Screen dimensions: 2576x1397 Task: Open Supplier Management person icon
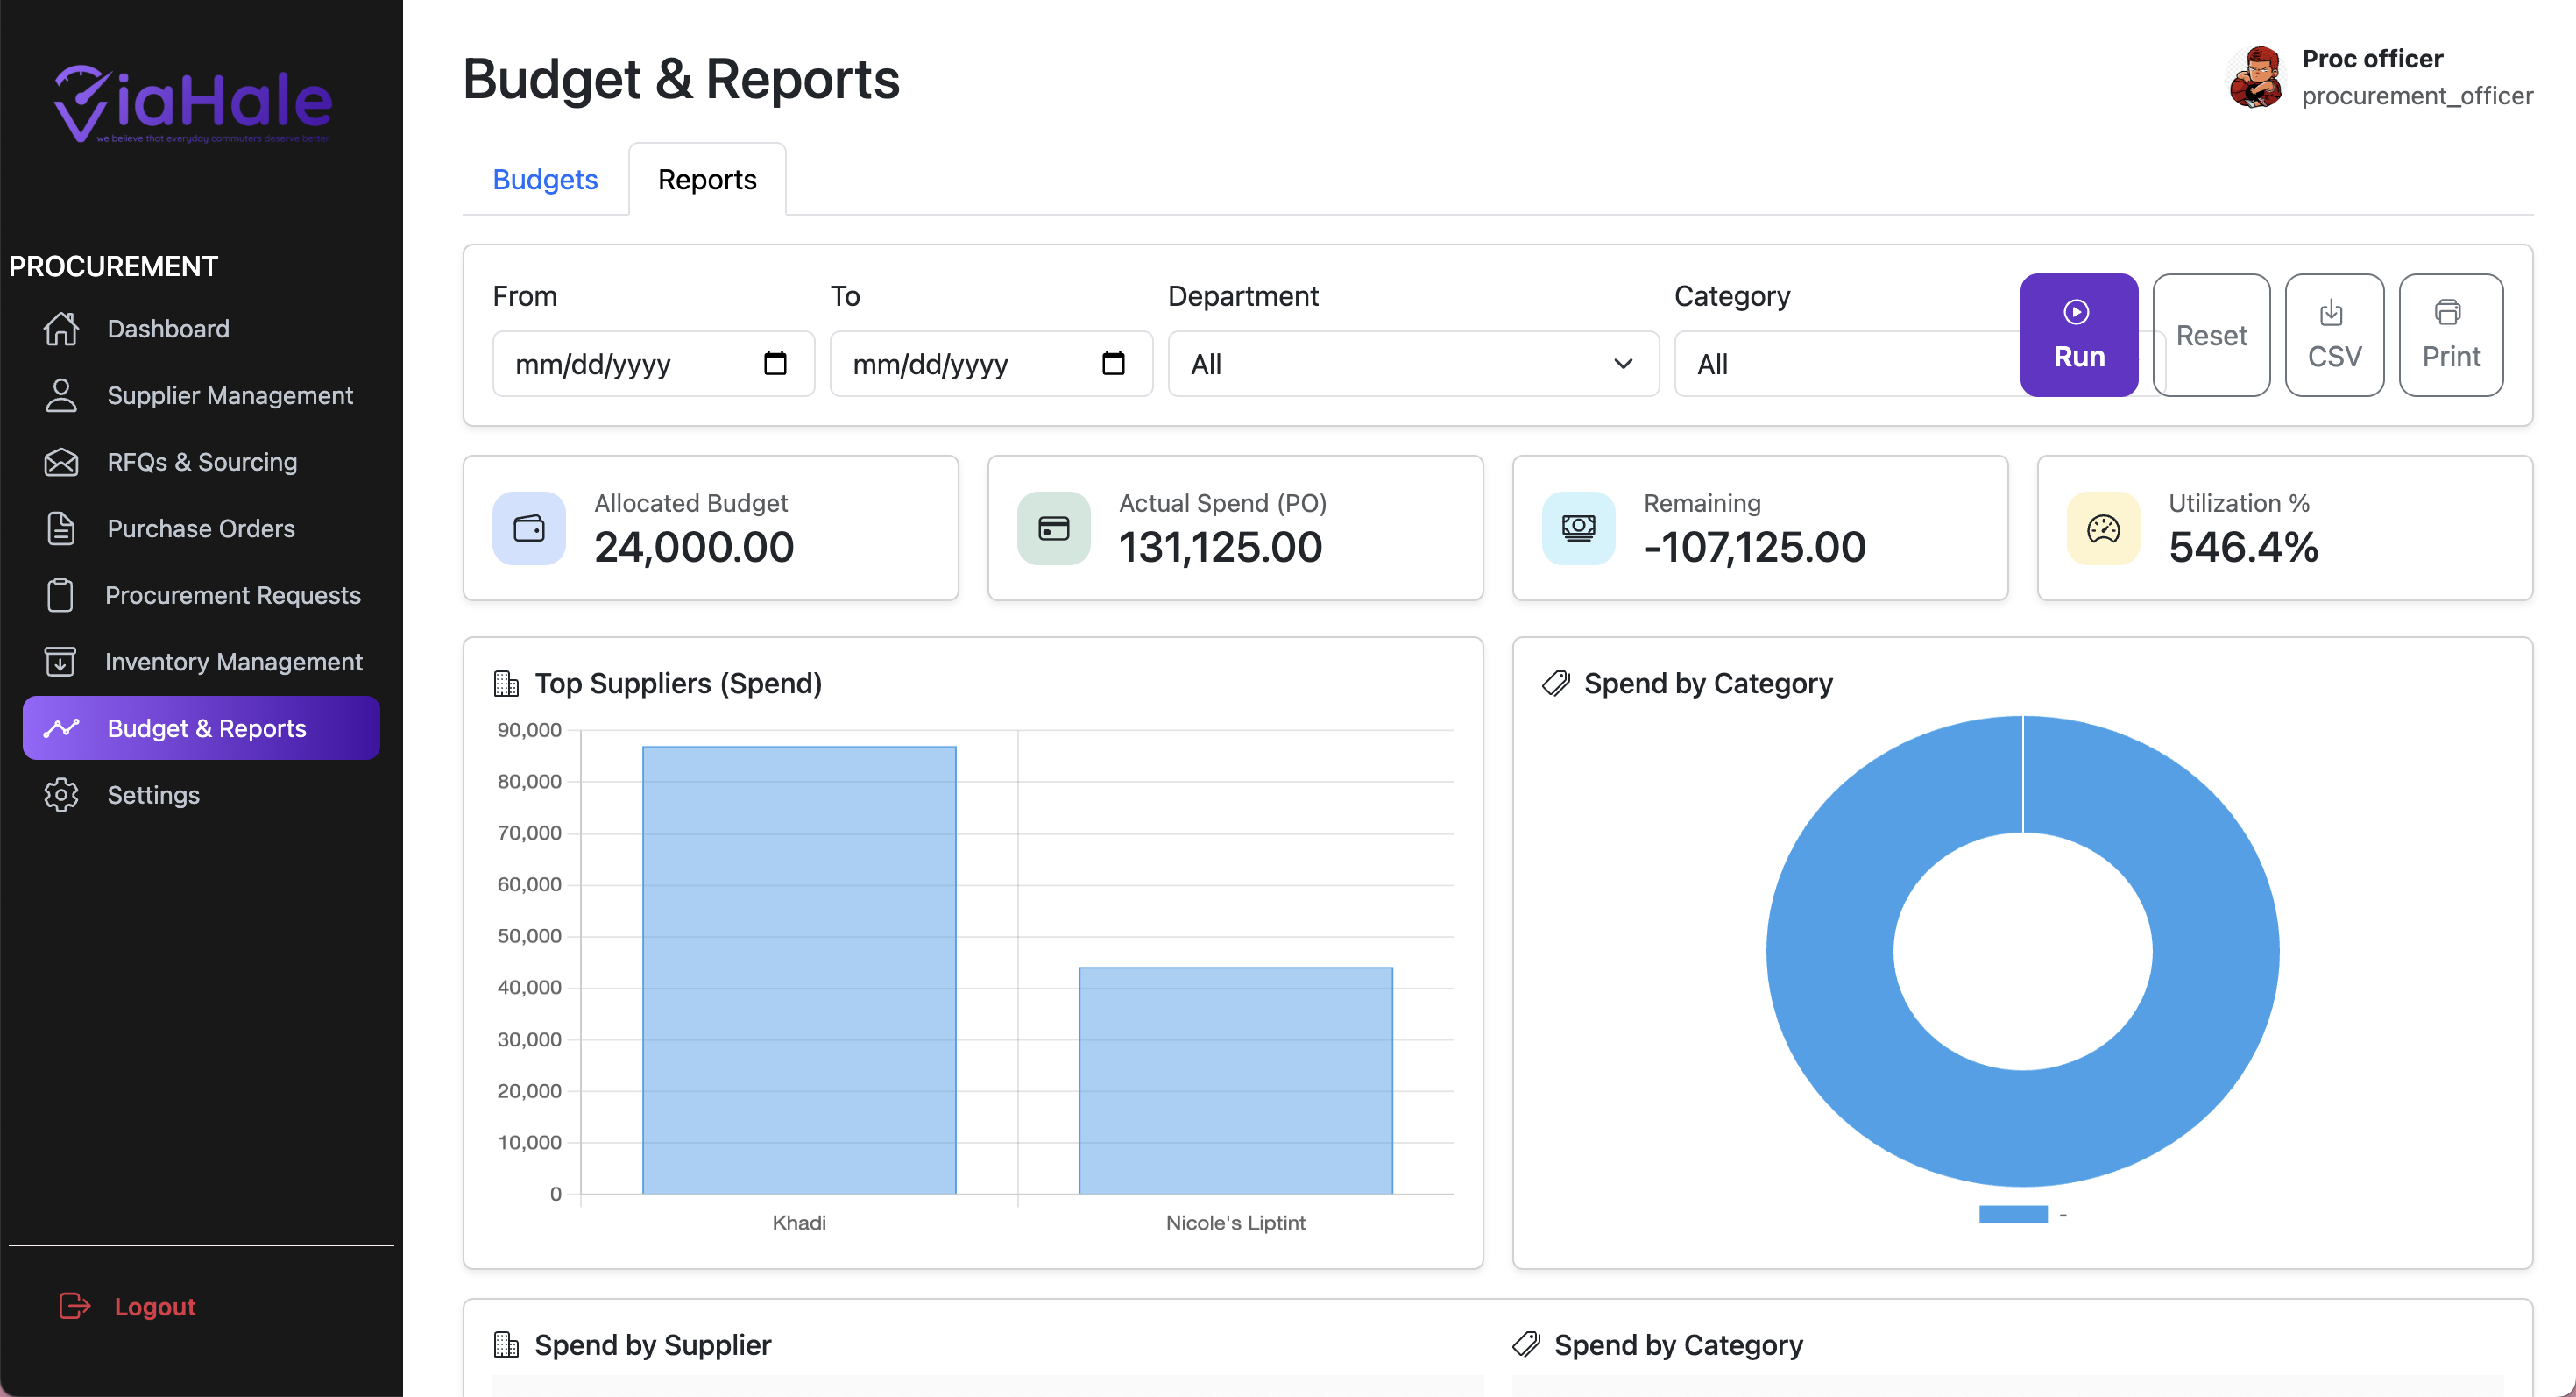point(61,395)
